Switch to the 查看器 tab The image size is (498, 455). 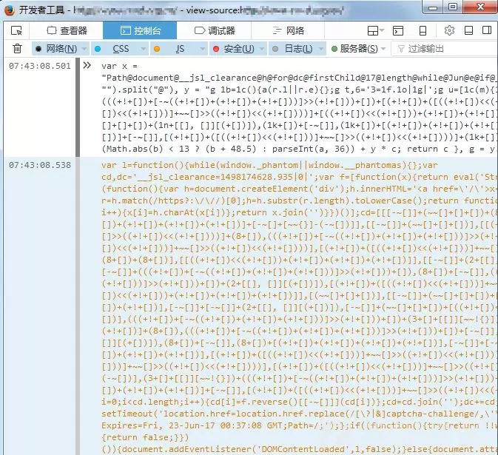(x=67, y=30)
